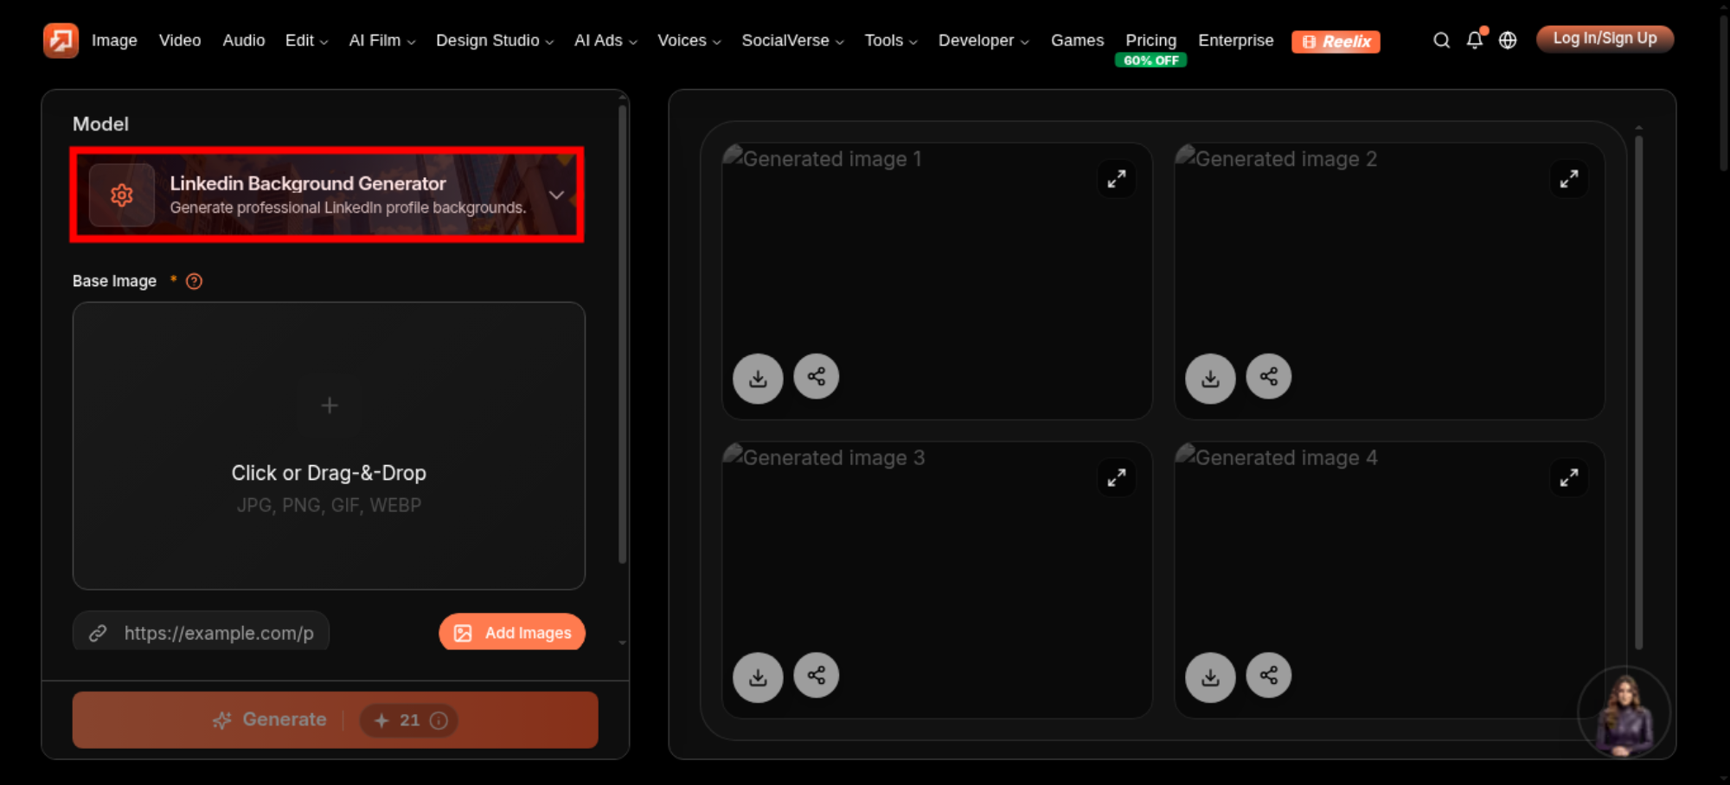1730x785 pixels.
Task: Share Generated image 2
Action: point(1269,376)
